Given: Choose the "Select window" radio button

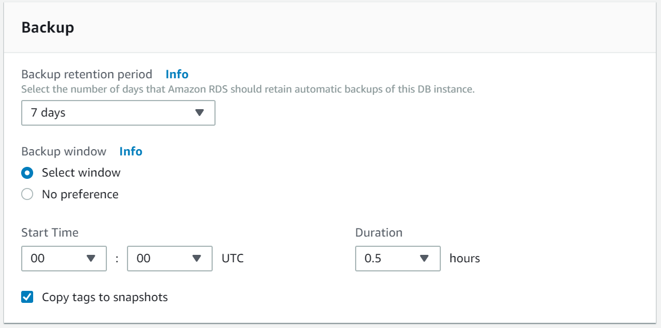Looking at the screenshot, I should 27,173.
